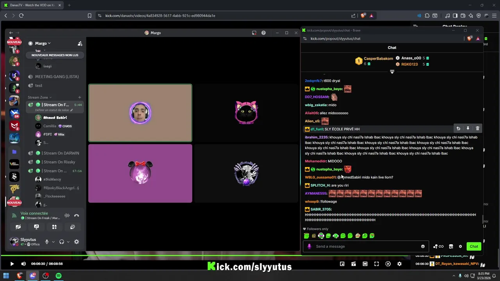Select the black cat avatar tile

coord(246,113)
